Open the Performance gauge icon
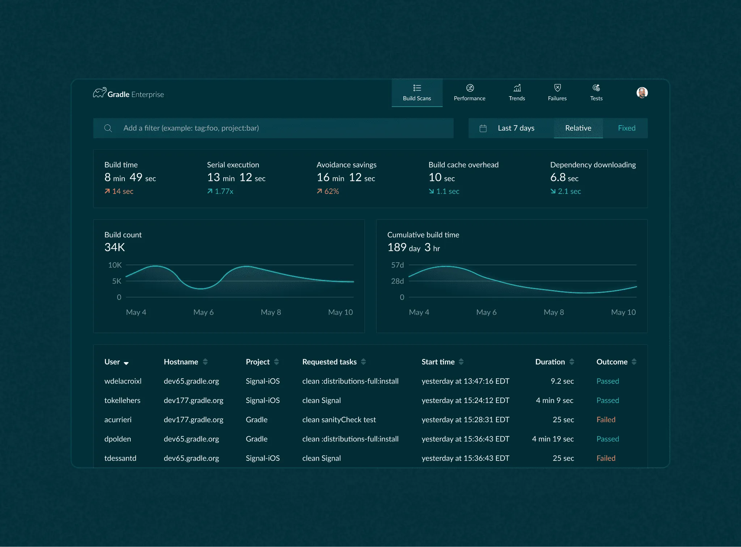Image resolution: width=741 pixels, height=547 pixels. (x=470, y=88)
